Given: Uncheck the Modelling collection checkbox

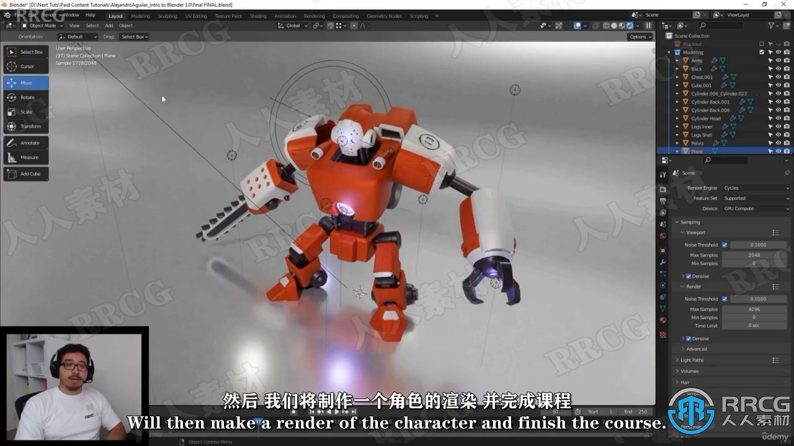Looking at the screenshot, I should (762, 52).
